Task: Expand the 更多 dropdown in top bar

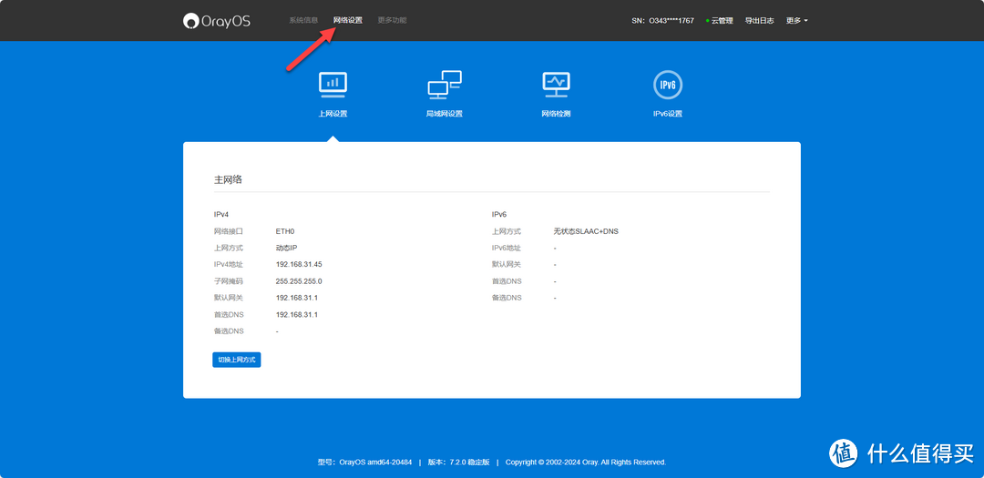Action: click(796, 20)
